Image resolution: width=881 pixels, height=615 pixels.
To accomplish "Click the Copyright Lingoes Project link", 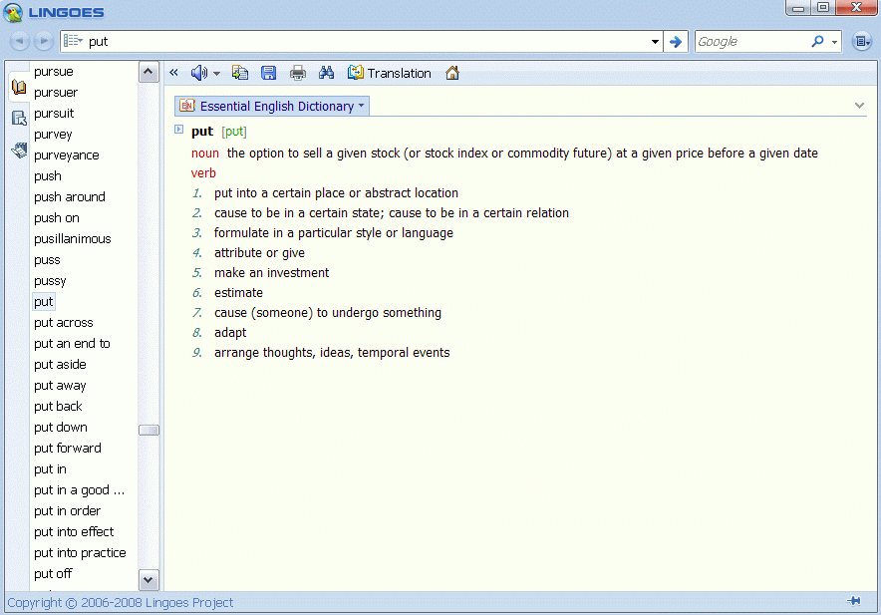I will click(x=120, y=602).
